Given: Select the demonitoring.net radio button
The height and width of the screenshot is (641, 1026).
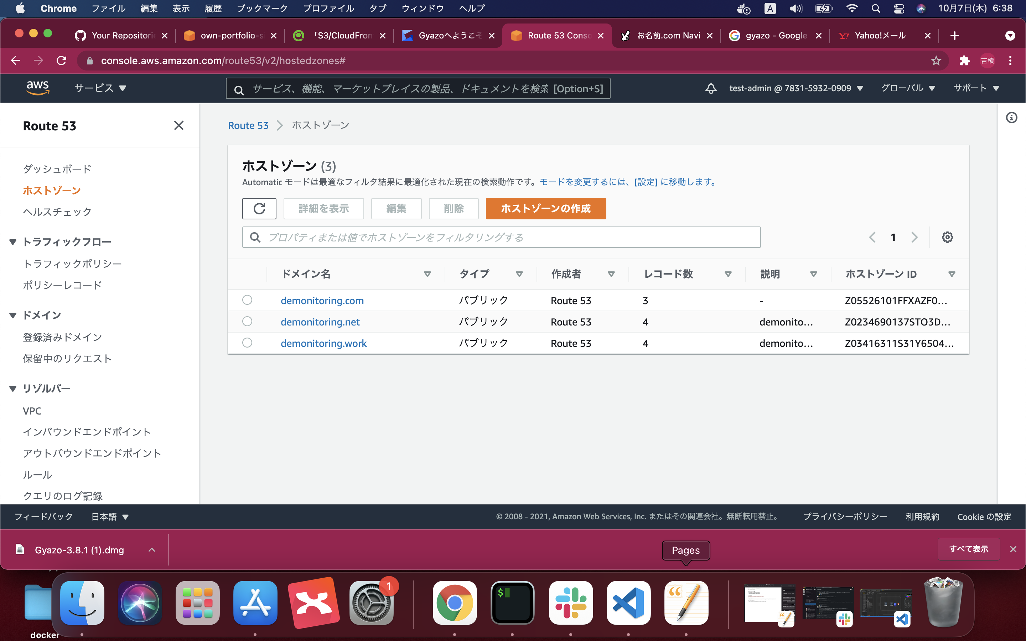Looking at the screenshot, I should click(248, 321).
